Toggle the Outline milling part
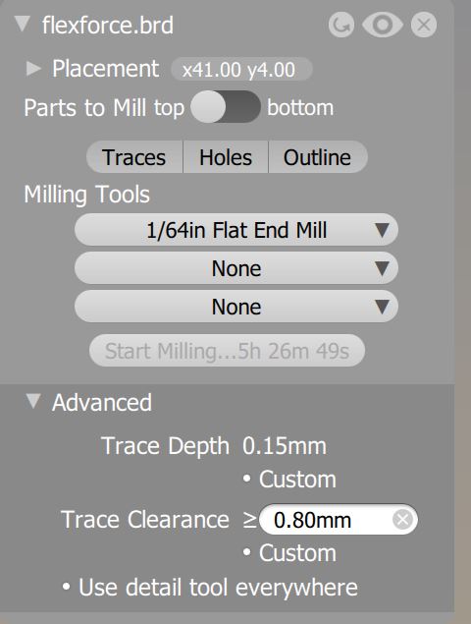The image size is (471, 624). pyautogui.click(x=318, y=157)
